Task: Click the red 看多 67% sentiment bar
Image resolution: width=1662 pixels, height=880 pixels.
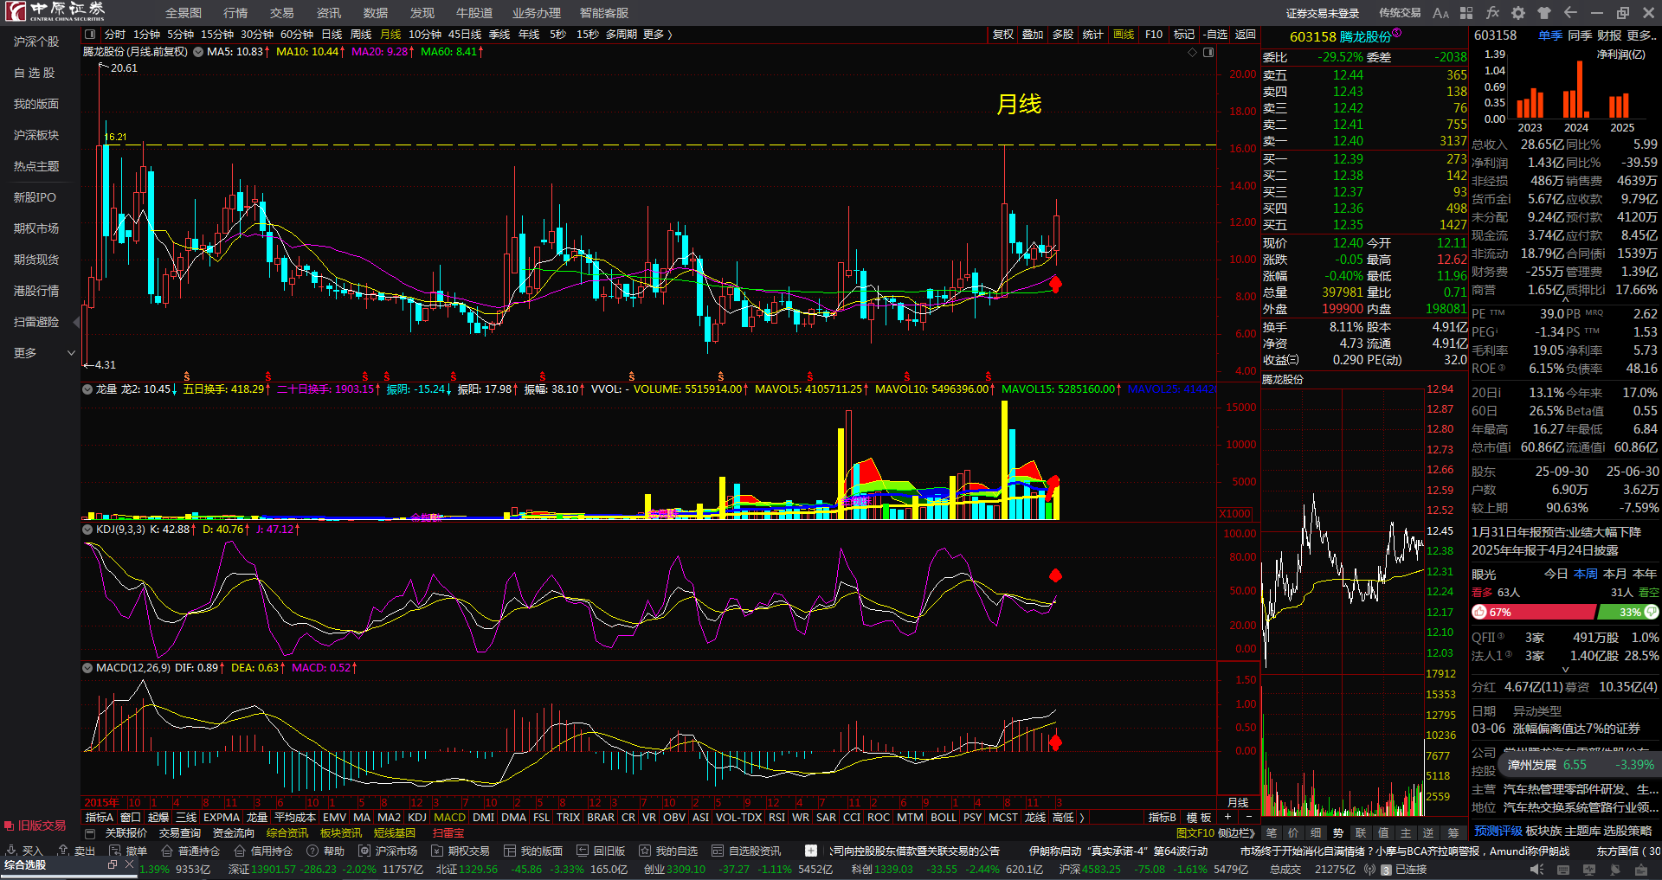Action: pos(1533,612)
